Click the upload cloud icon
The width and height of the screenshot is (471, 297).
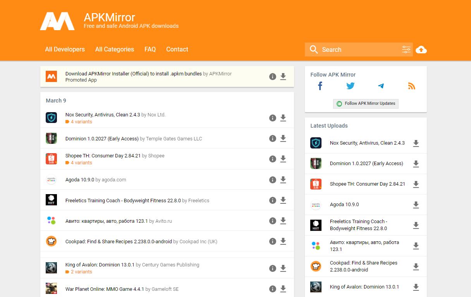[x=421, y=49]
